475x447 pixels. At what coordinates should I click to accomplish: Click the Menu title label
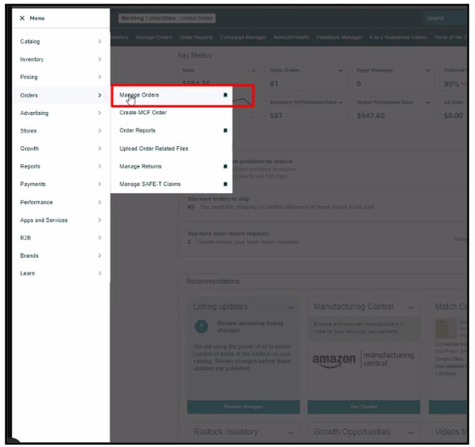point(37,18)
